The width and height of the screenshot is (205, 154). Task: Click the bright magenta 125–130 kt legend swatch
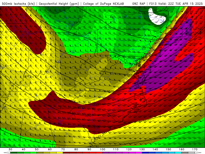[x=139, y=153]
